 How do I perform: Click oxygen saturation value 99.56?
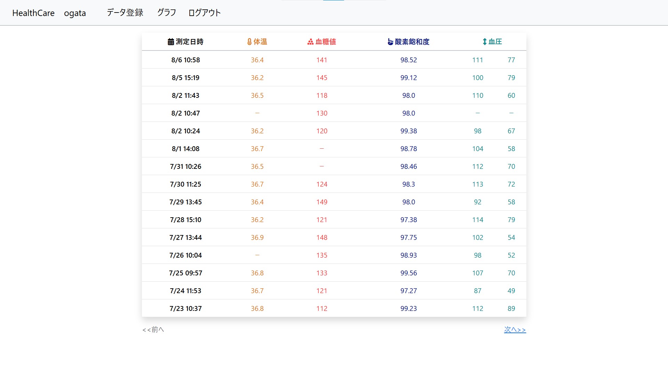coord(408,273)
